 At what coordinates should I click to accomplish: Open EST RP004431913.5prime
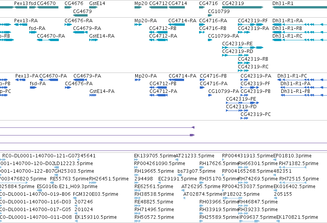pos(247,156)
